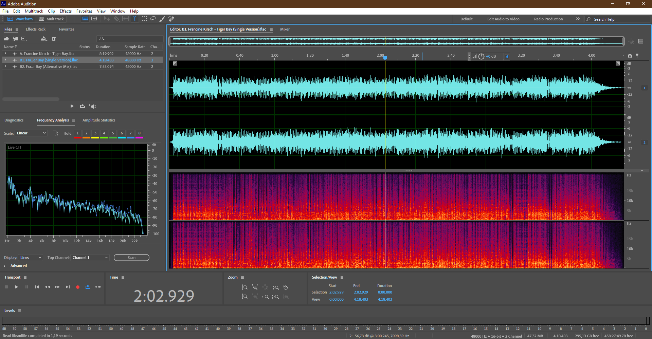Select the Lasso Selection tool
This screenshot has width=652, height=339.
[153, 19]
